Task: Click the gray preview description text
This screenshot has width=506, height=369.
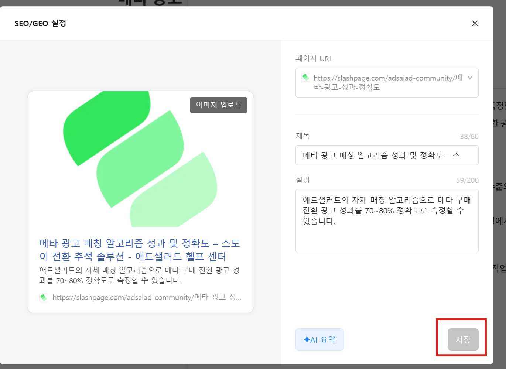Action: tap(140, 275)
